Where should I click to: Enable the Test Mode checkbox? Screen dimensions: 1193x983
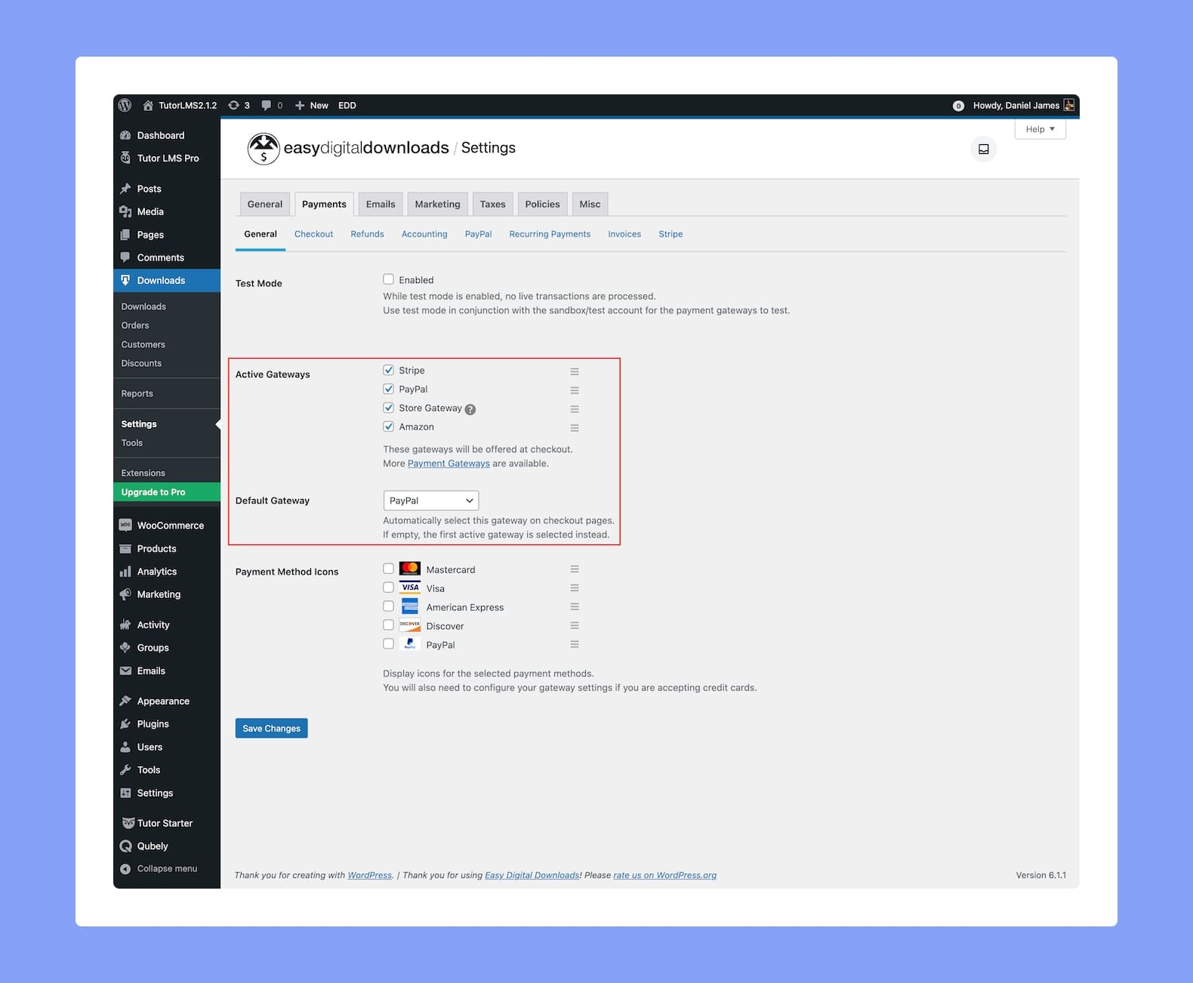click(x=388, y=279)
